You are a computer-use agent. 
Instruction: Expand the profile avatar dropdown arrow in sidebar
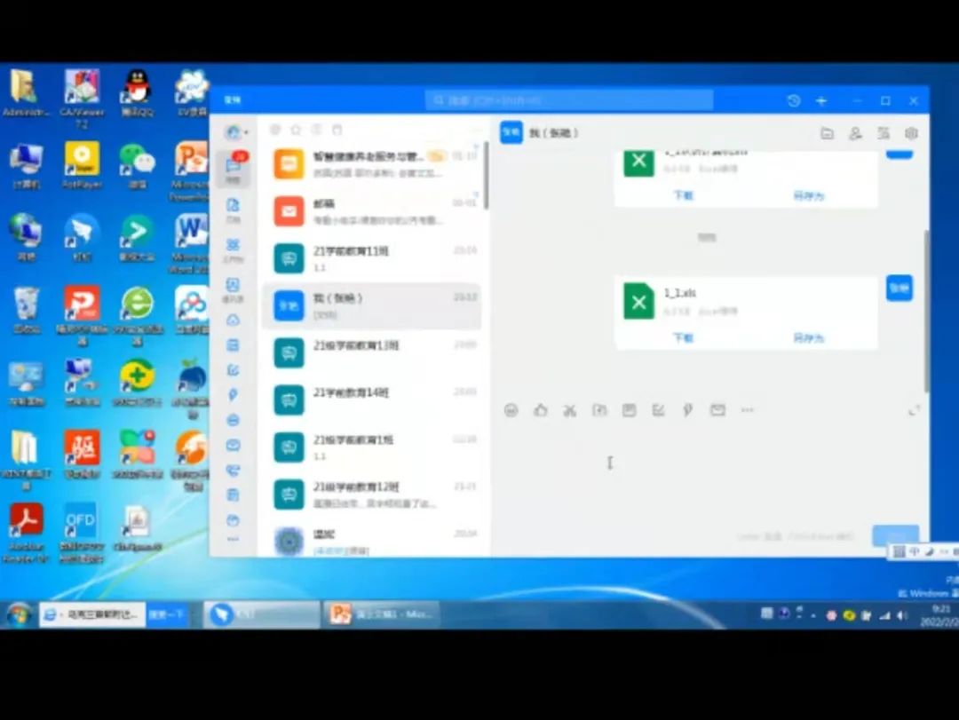click(x=246, y=132)
